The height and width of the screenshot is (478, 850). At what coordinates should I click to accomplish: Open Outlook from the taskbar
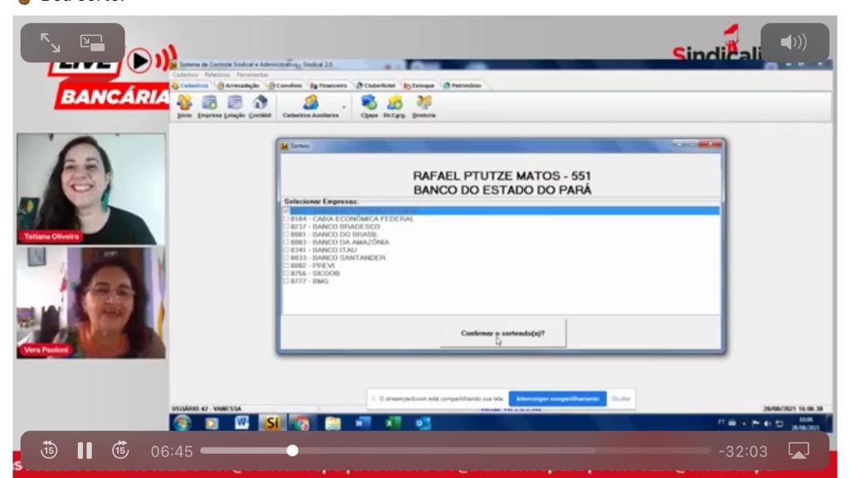click(x=423, y=422)
